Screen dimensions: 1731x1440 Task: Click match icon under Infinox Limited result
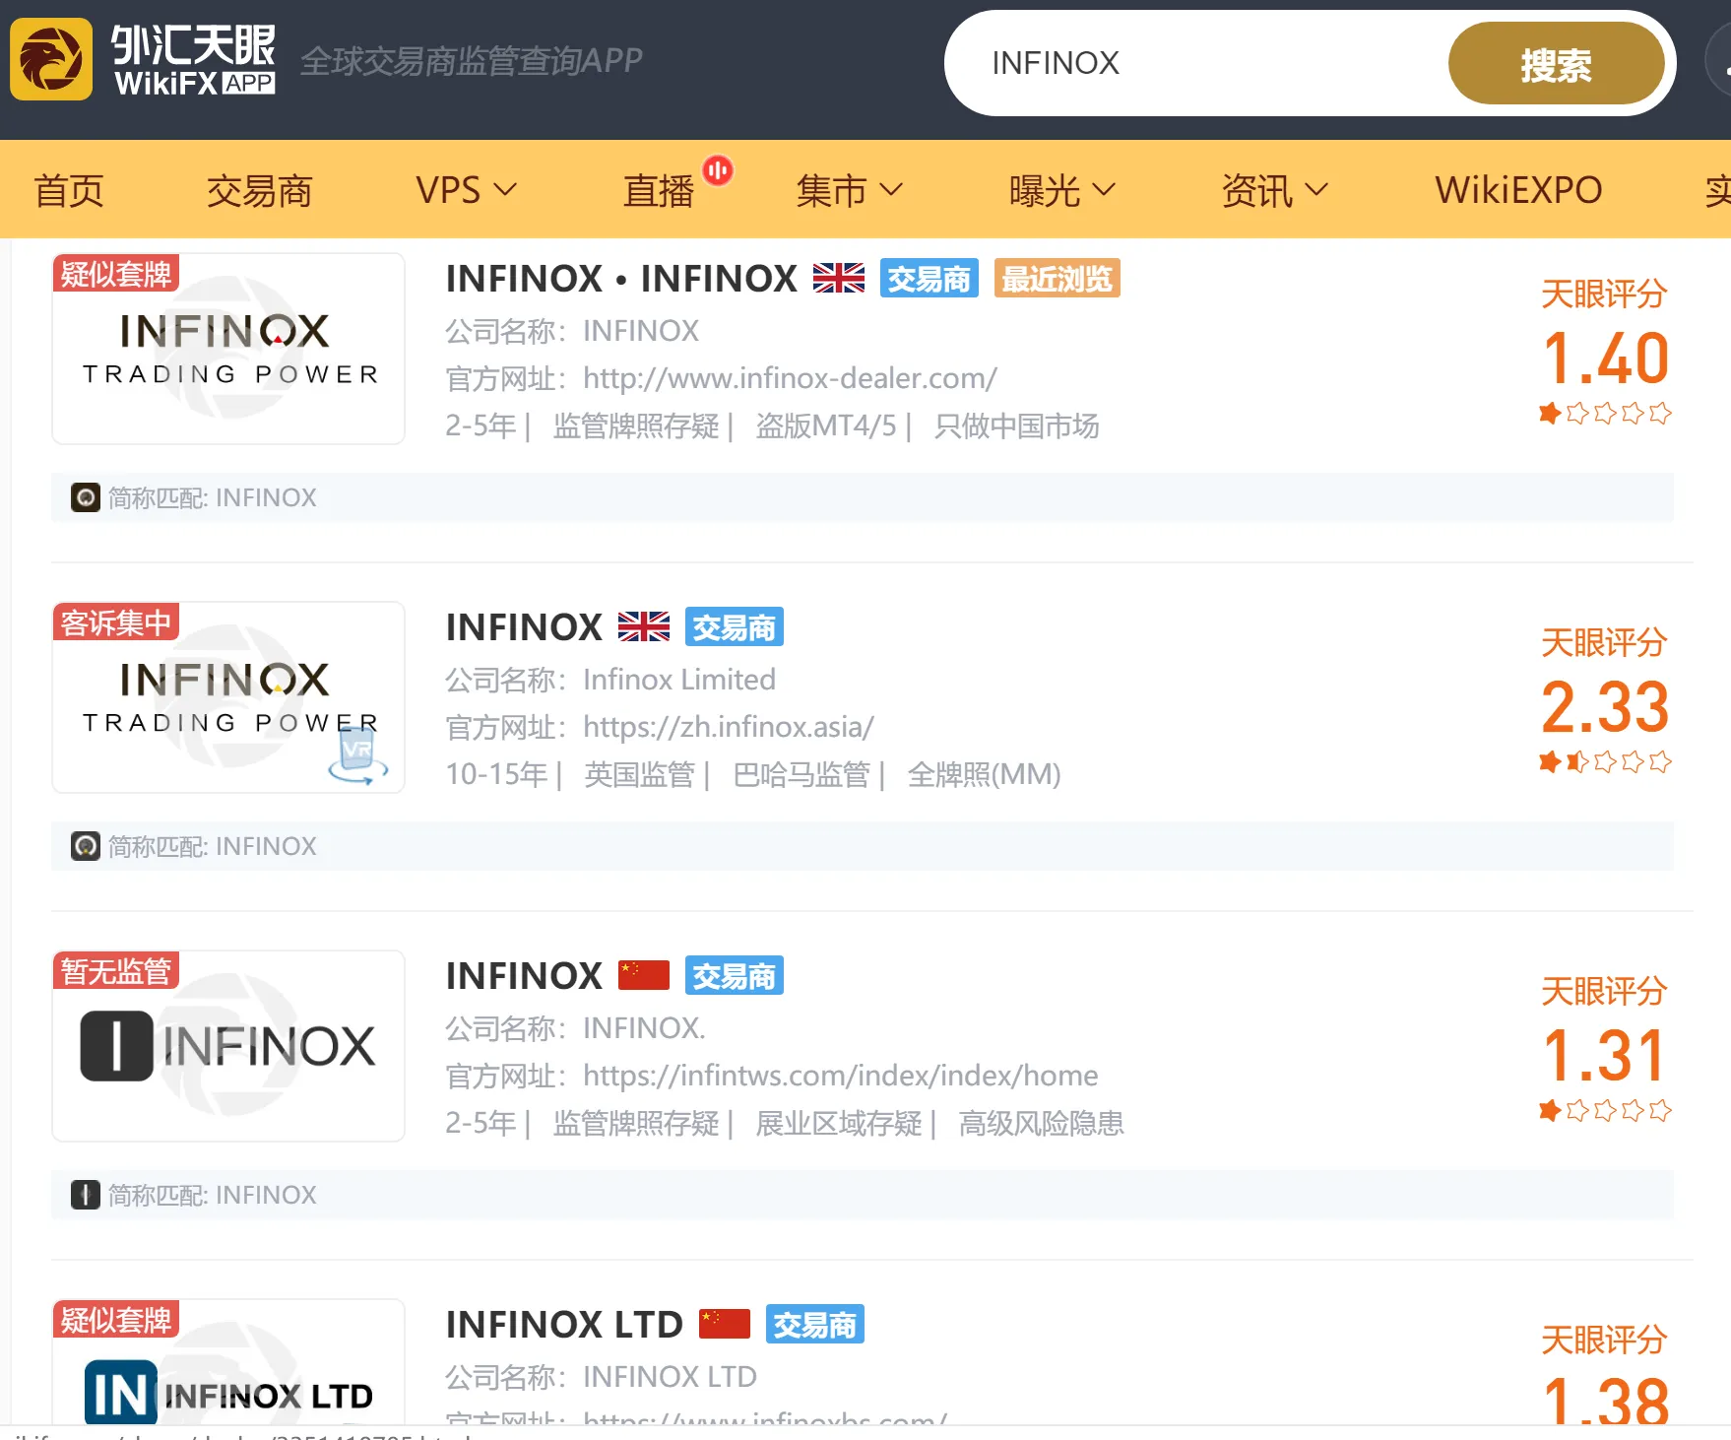tap(86, 846)
